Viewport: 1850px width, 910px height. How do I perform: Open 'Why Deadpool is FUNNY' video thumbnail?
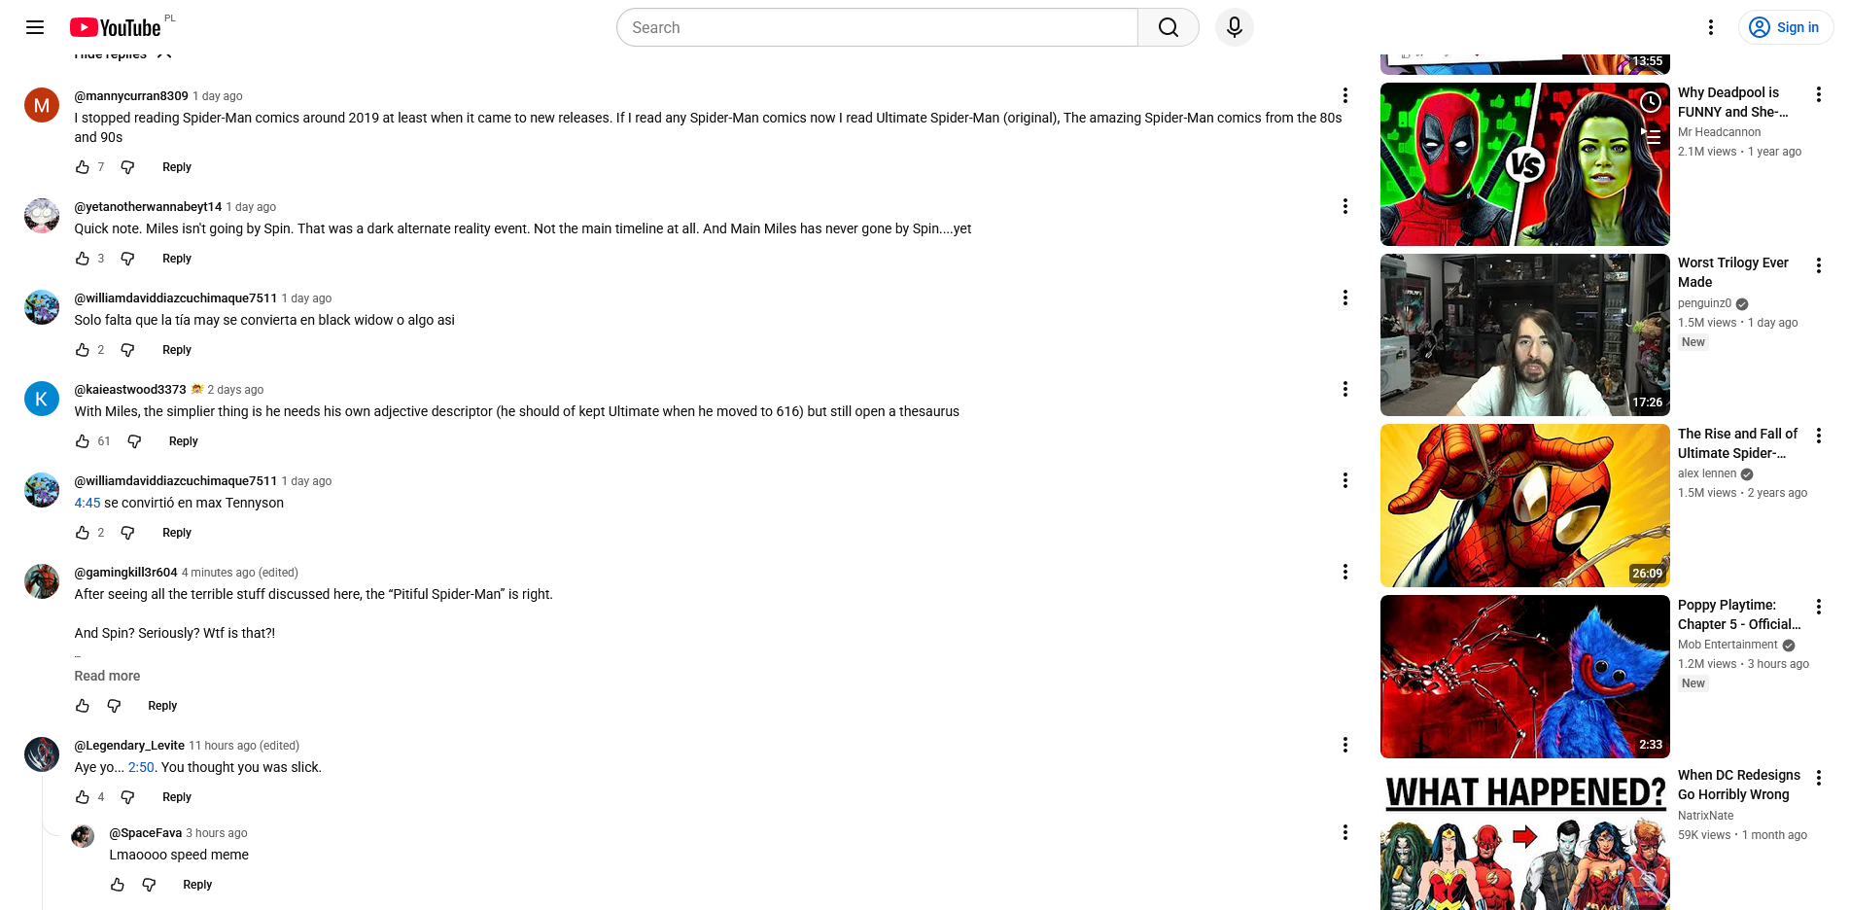1525,164
